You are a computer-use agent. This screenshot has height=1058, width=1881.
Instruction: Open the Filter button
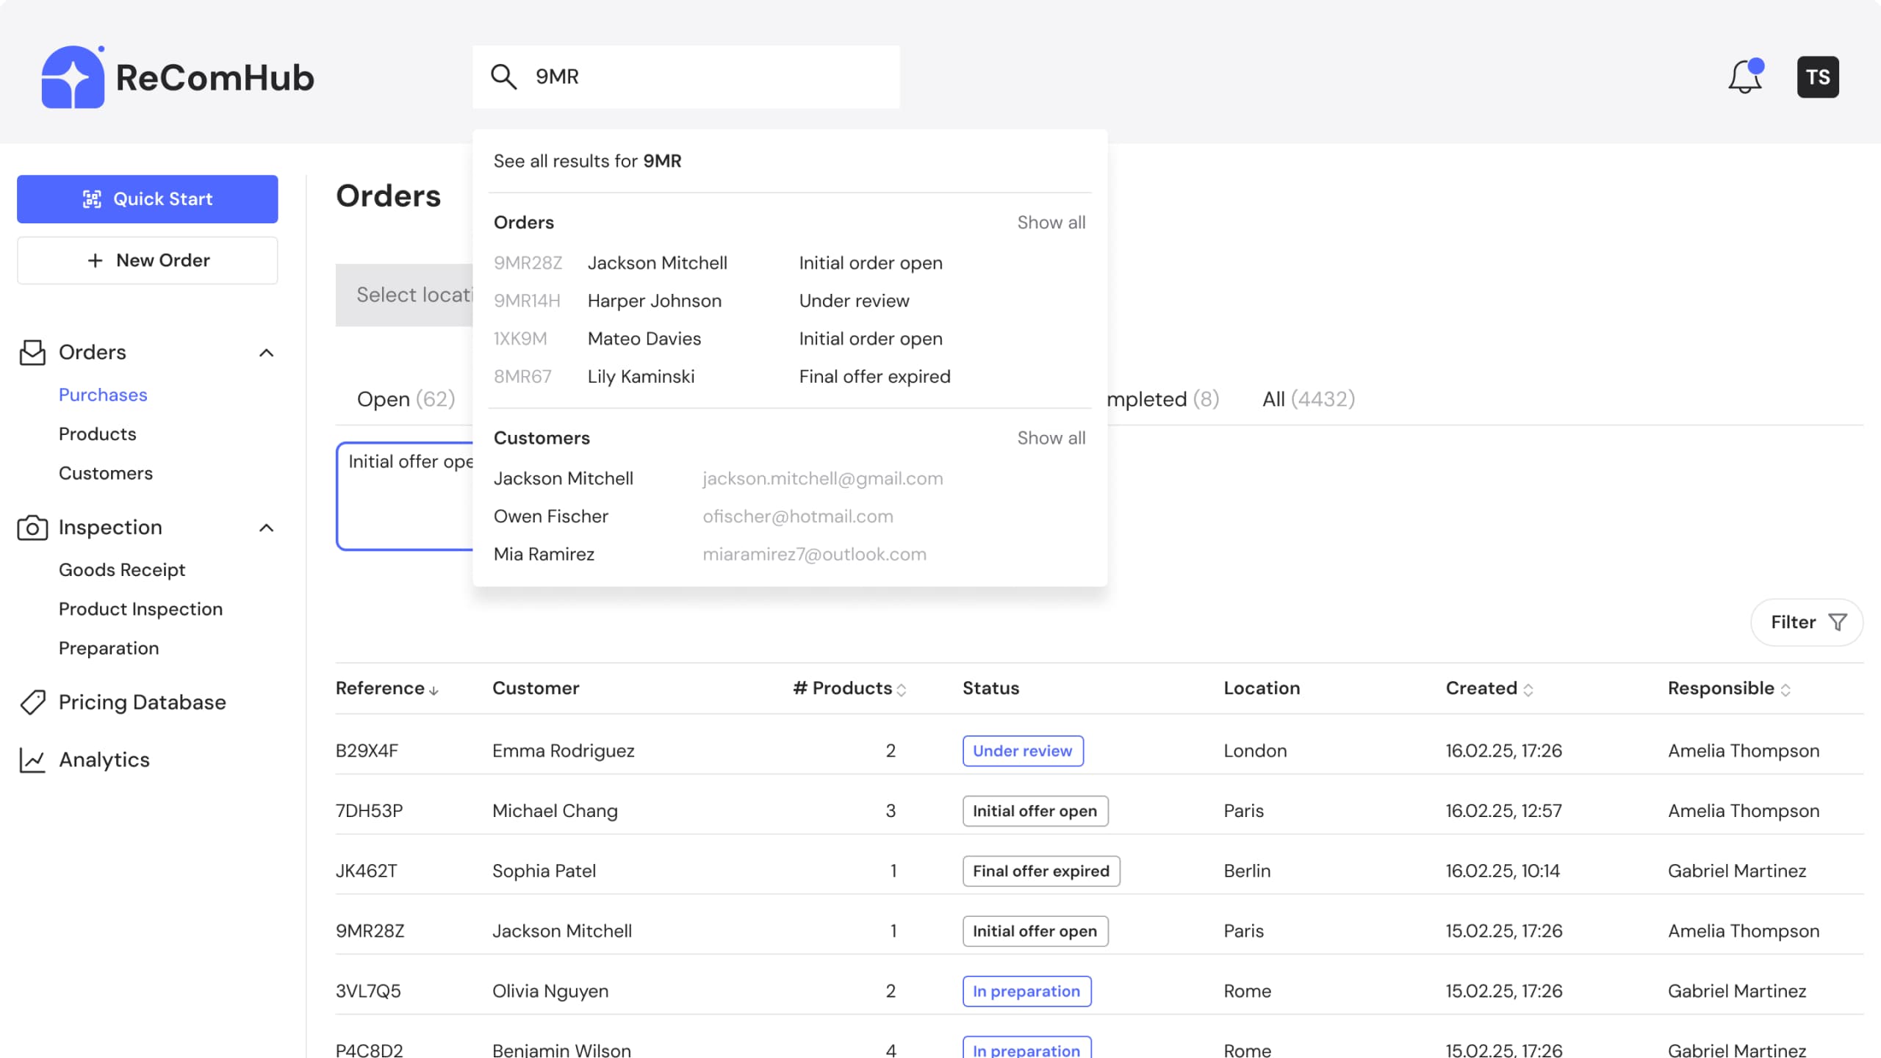[1807, 622]
